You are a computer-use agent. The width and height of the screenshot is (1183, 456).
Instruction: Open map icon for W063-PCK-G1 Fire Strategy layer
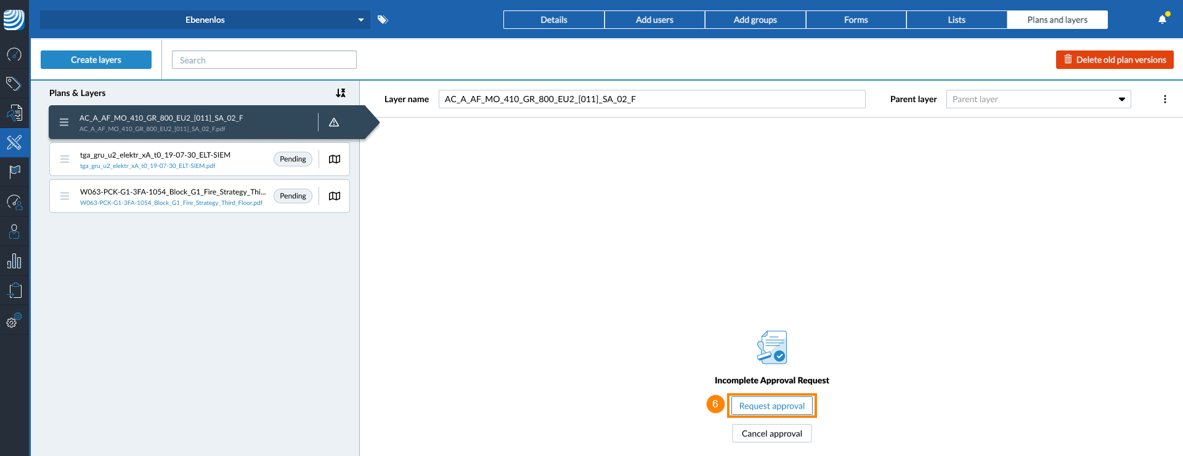pos(335,196)
